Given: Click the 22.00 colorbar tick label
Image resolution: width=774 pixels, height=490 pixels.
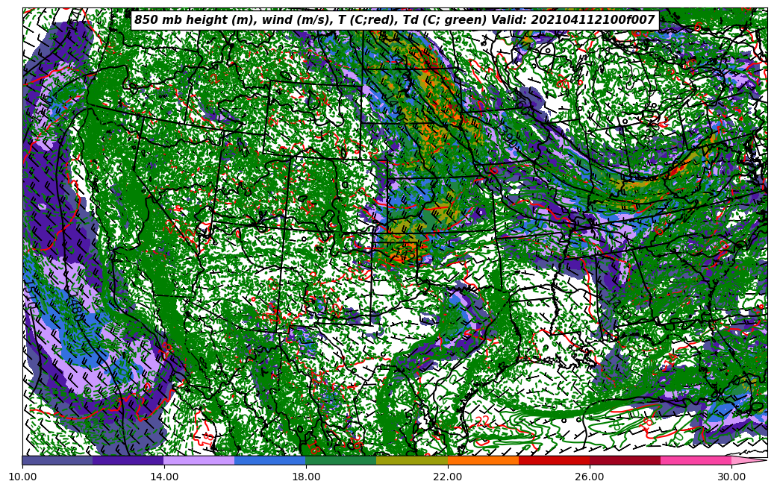Looking at the screenshot, I should click(448, 476).
